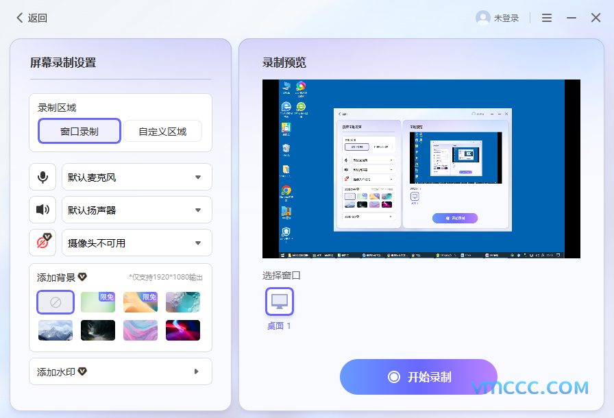Choose the green gradient background swatch
Image resolution: width=614 pixels, height=418 pixels.
click(98, 302)
